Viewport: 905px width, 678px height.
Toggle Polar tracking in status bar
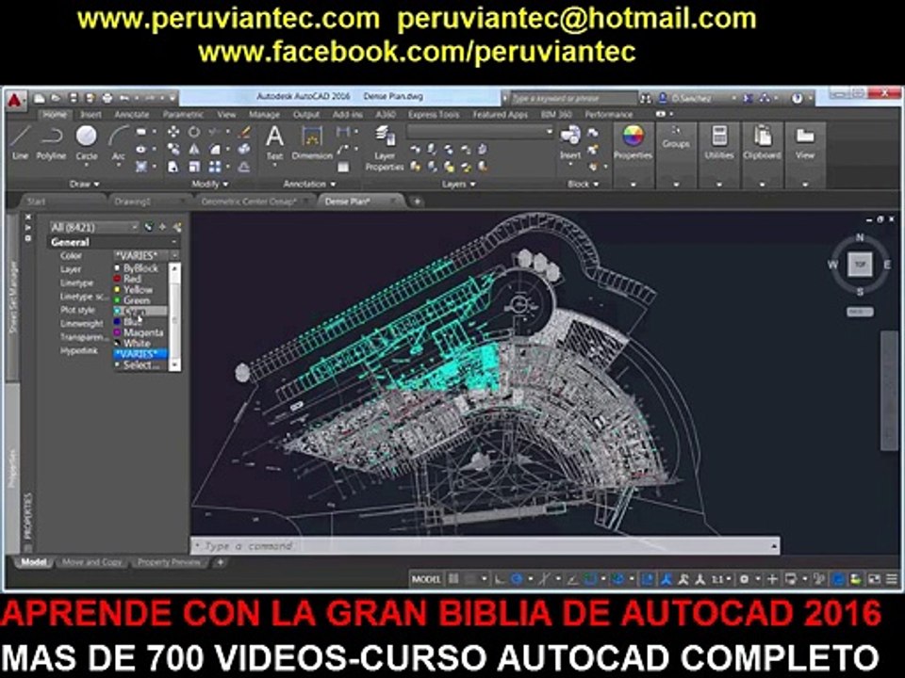click(x=517, y=579)
